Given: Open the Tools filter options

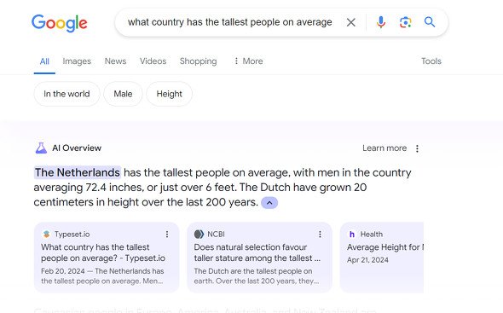Looking at the screenshot, I should click(431, 61).
